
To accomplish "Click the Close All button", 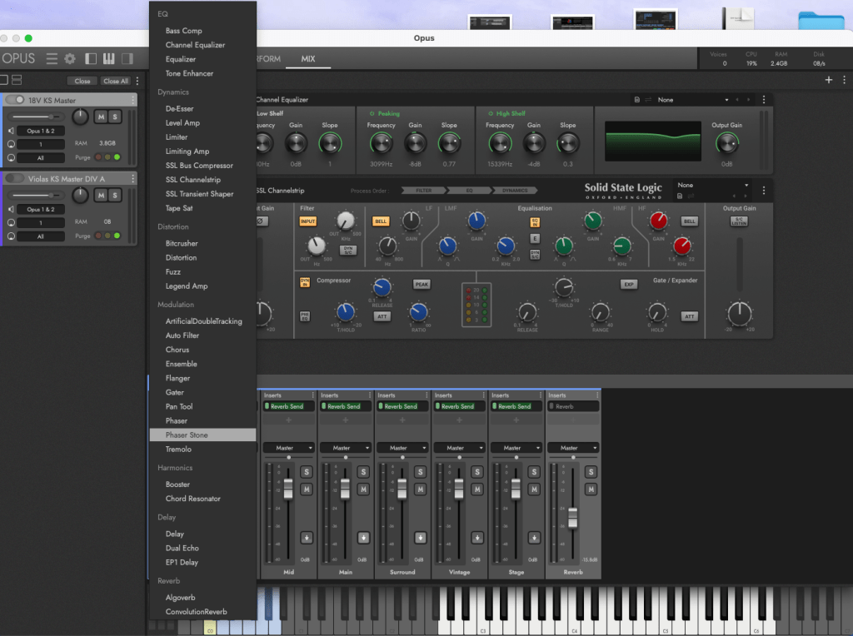I will coord(116,81).
